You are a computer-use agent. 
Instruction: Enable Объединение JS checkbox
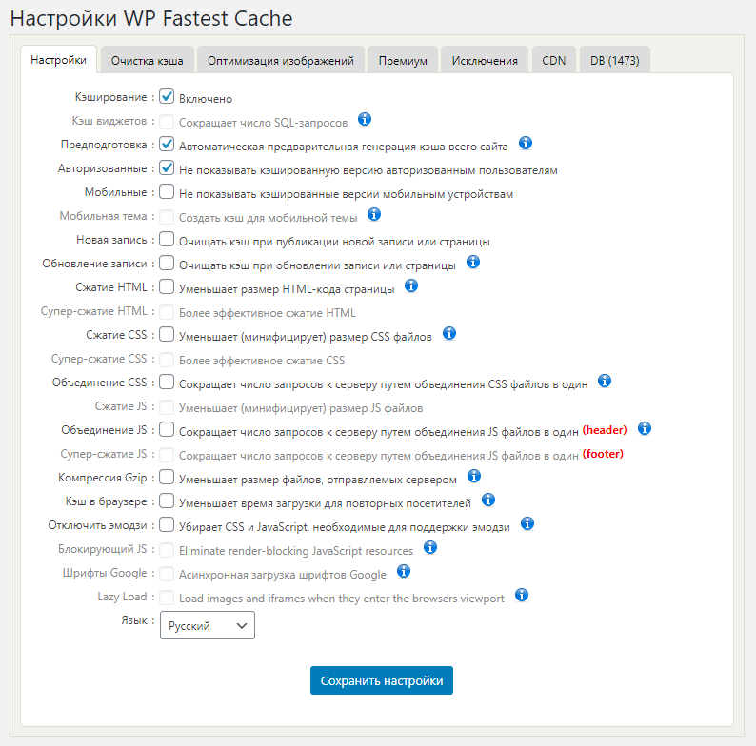(x=167, y=429)
